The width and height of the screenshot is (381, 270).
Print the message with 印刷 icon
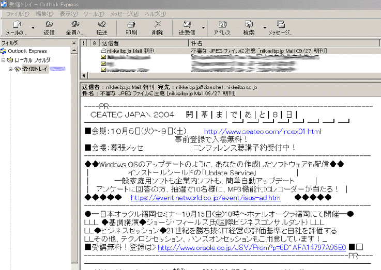click(131, 27)
